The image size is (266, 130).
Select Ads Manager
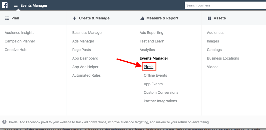(x=83, y=41)
